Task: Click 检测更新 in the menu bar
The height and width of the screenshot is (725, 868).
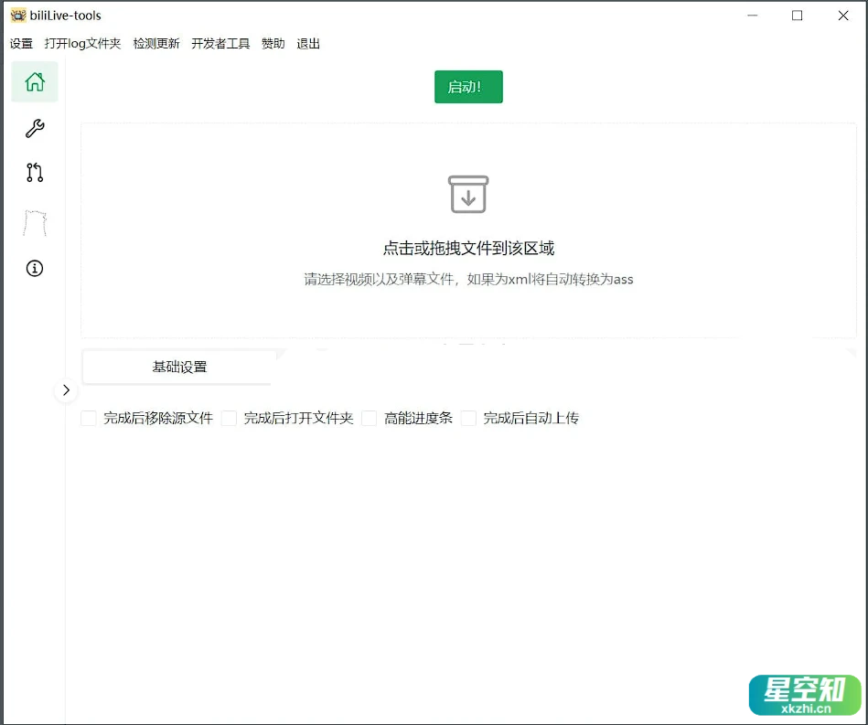Action: 155,43
